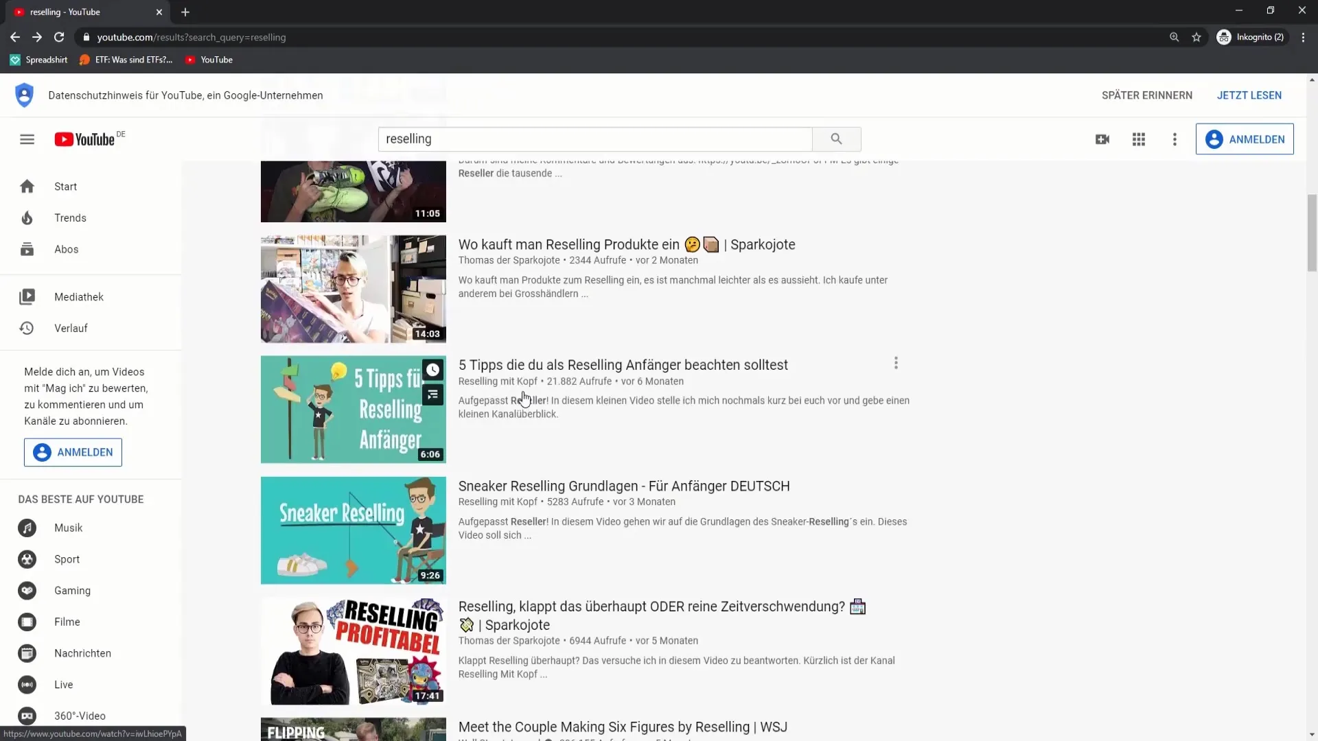
Task: Click the Trends flame icon
Action: click(x=27, y=218)
